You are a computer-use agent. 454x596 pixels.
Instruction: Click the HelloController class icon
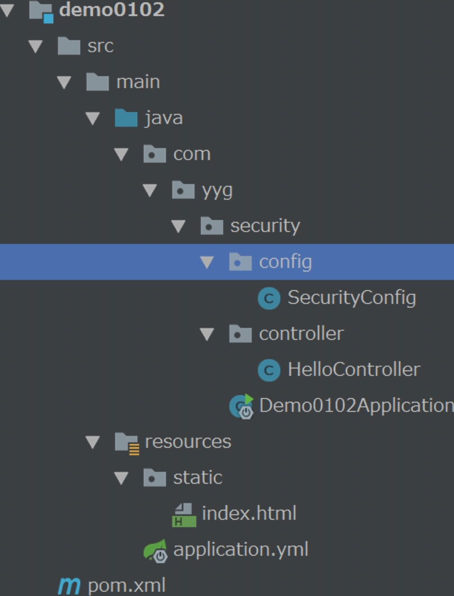[x=269, y=369]
